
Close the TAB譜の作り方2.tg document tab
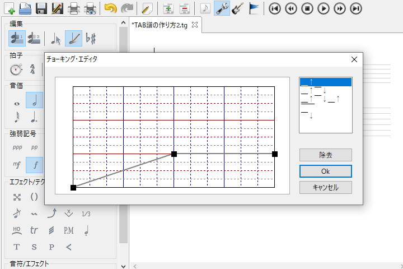pyautogui.click(x=195, y=25)
